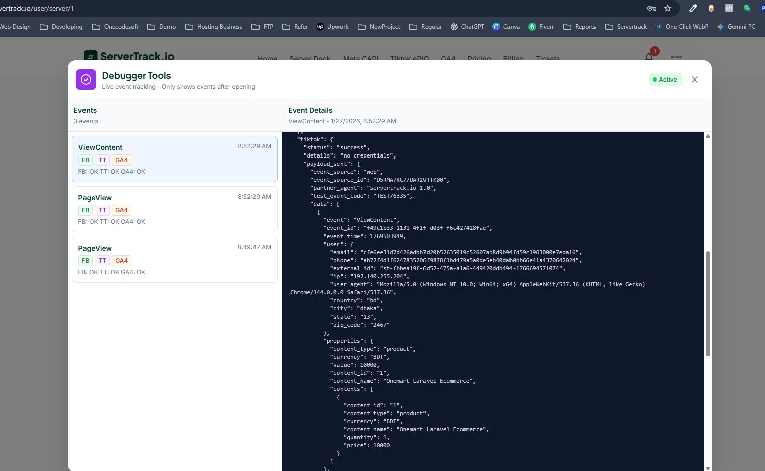Click the "zip_code": "2467" line
Viewport: 765px width, 471px height.
click(360, 325)
